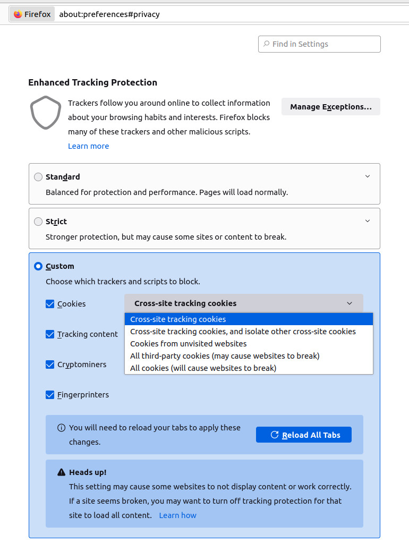Viewport: 409px width, 551px height.
Task: Expand the Standard section chevron
Action: pyautogui.click(x=368, y=176)
